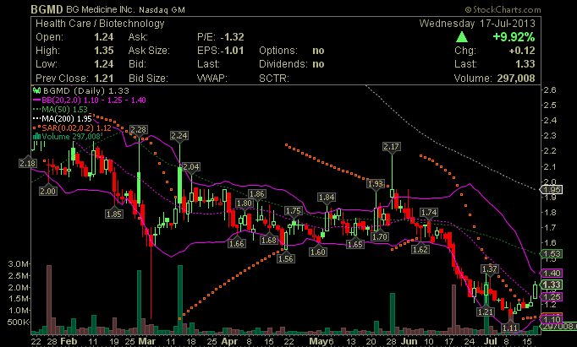Click the magenta 1.40 upper band axis tag
The width and height of the screenshot is (577, 347).
[x=552, y=273]
